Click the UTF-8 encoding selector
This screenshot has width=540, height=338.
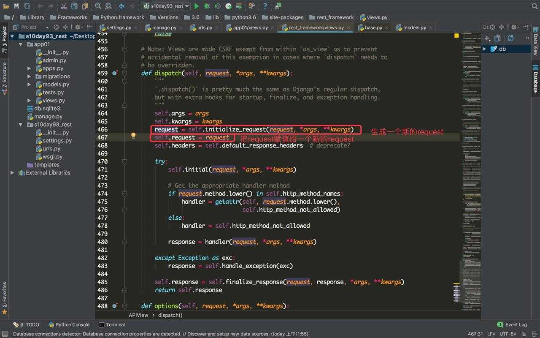point(508,334)
